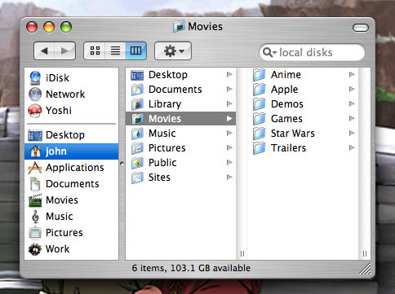Select the Library folder

pyautogui.click(x=180, y=104)
